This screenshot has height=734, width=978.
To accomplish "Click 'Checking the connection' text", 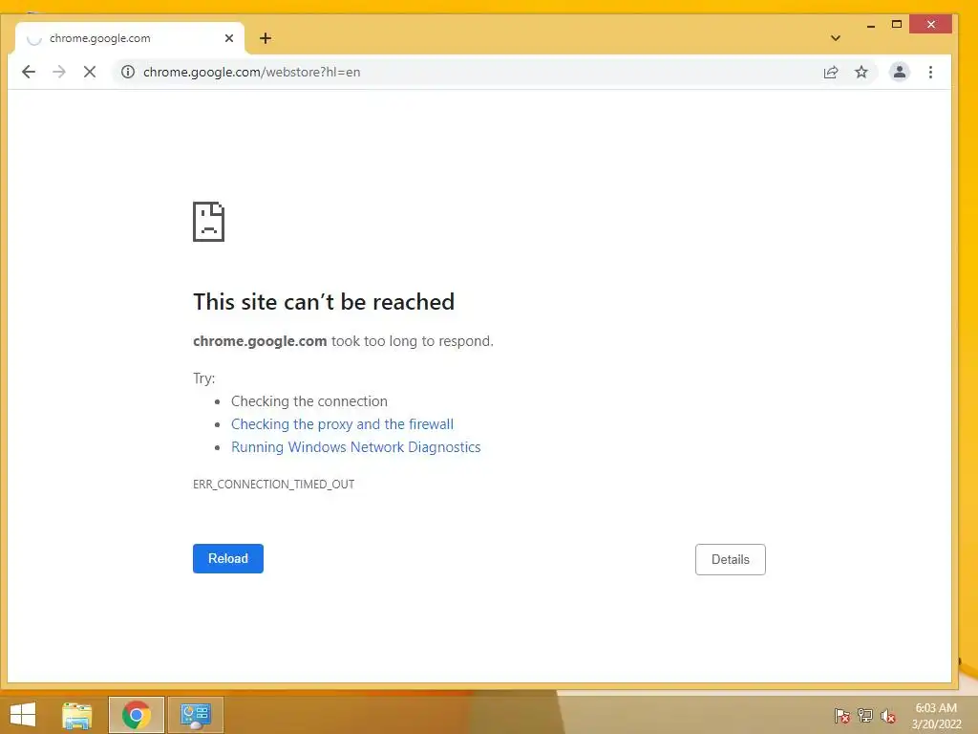I will pos(309,401).
